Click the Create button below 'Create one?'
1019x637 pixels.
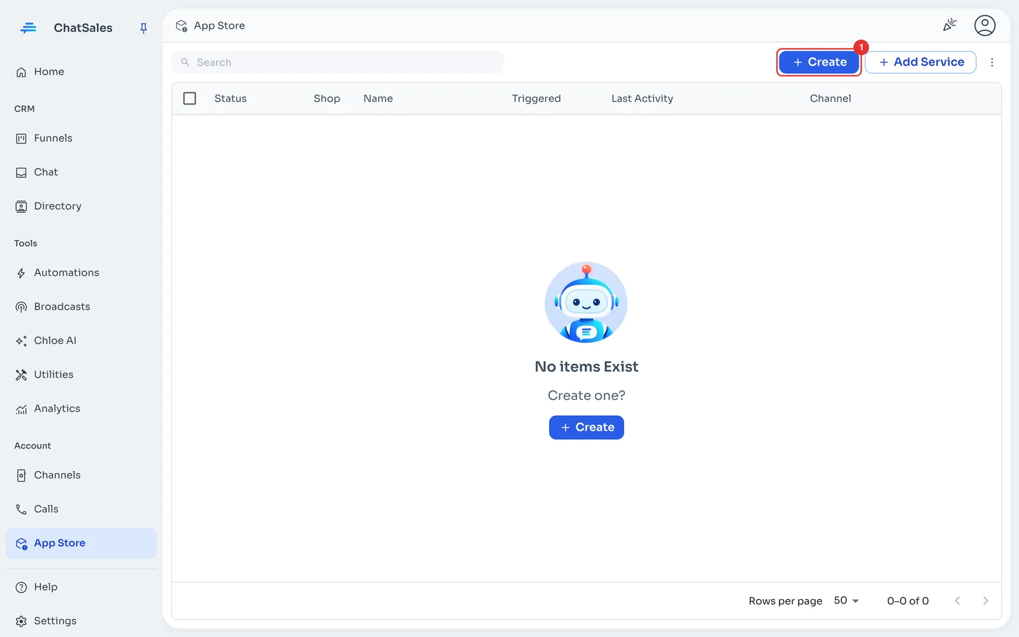coord(587,427)
